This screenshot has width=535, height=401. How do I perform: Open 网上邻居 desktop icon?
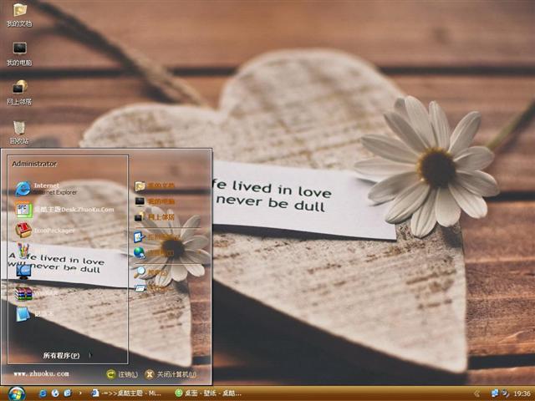(19, 93)
